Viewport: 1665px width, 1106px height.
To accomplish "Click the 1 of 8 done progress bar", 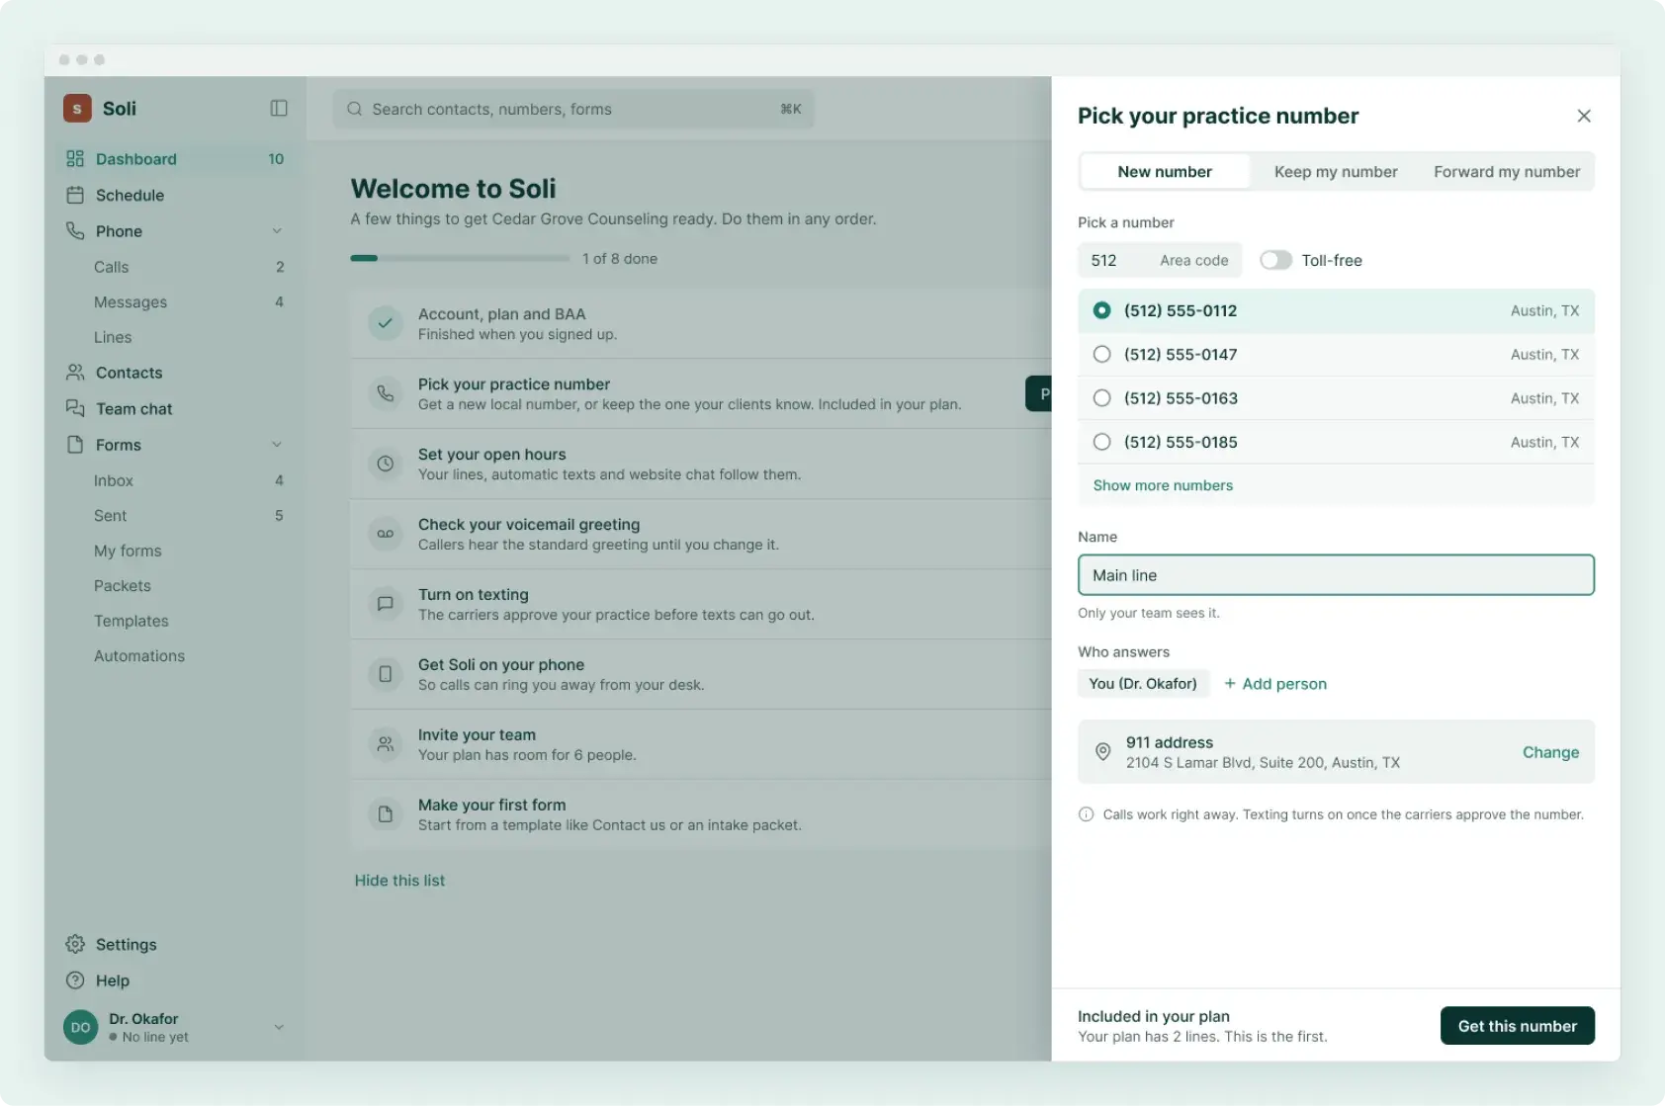I will tap(460, 258).
